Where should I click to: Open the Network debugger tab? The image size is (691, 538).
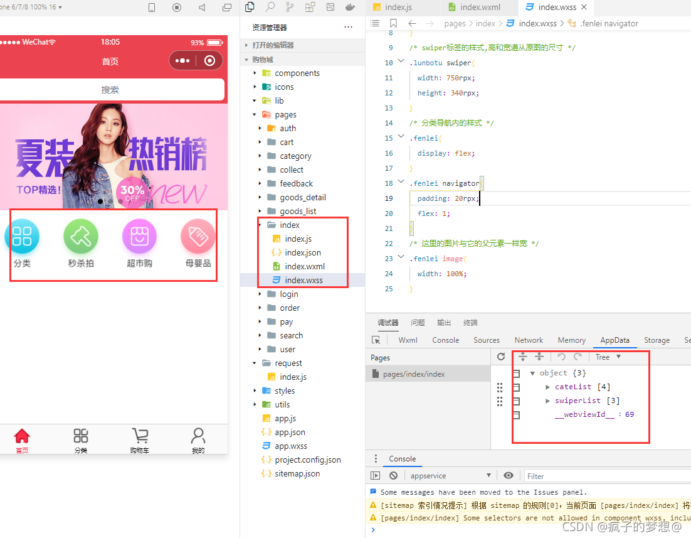pyautogui.click(x=529, y=340)
